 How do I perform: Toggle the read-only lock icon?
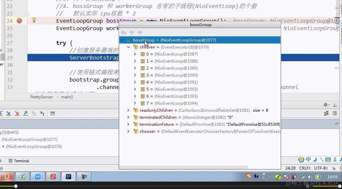(334, 168)
